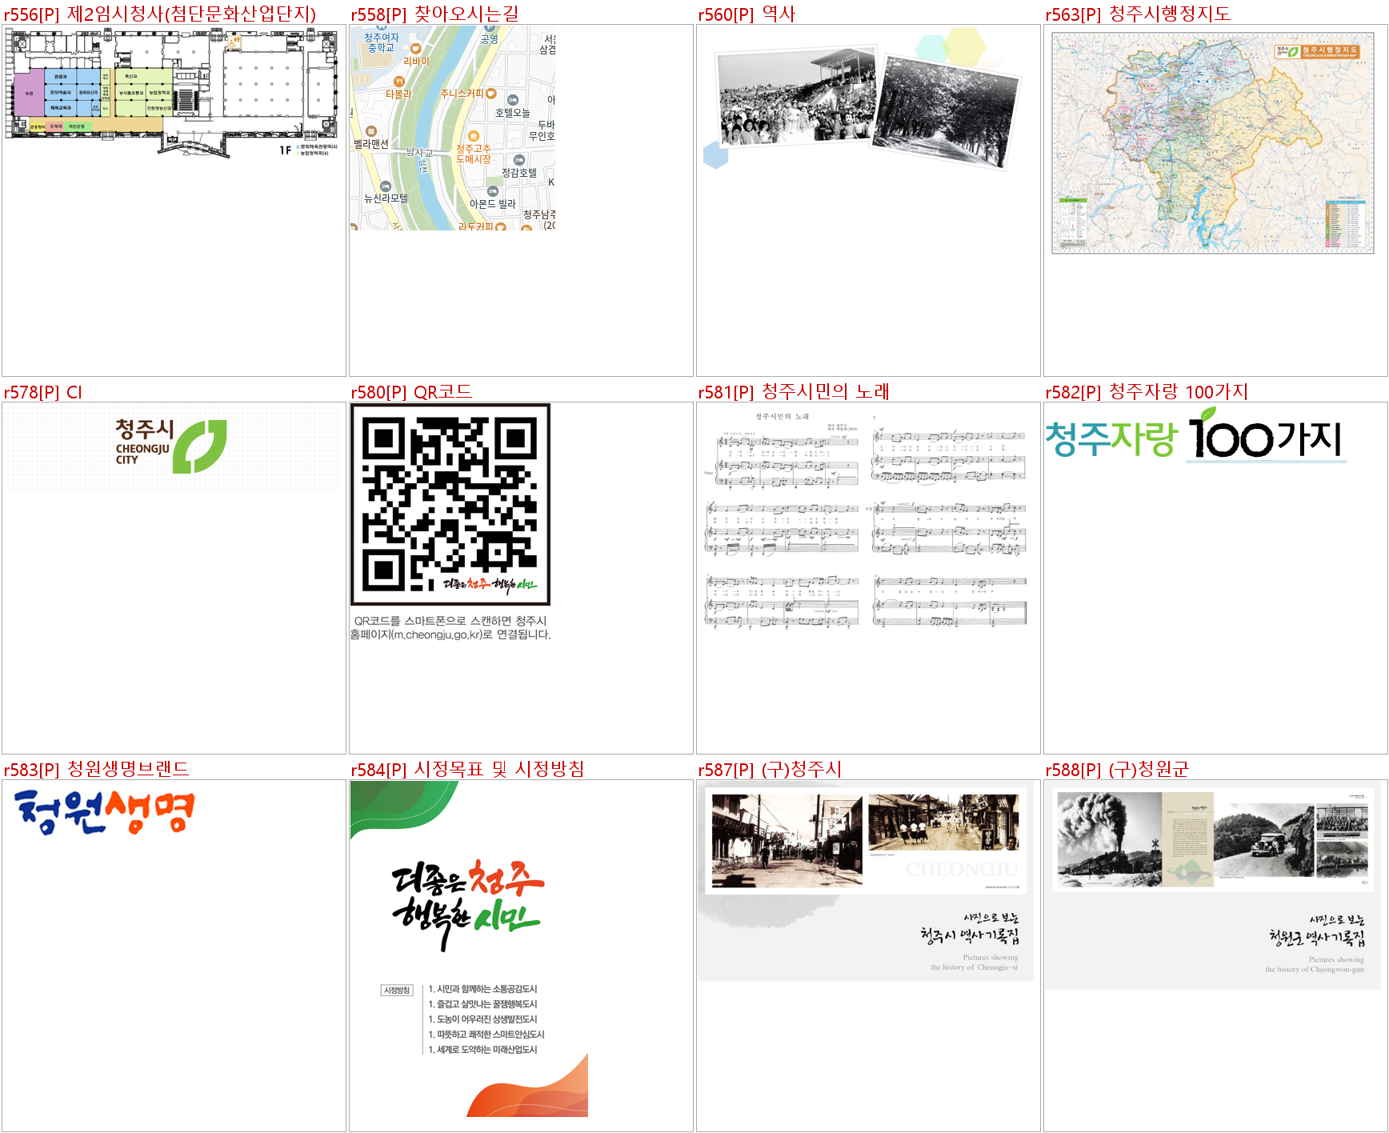Click the label 'r583[P] 청원생명브랜드'
Screen dimensions: 1389x1133
pyautogui.click(x=96, y=770)
